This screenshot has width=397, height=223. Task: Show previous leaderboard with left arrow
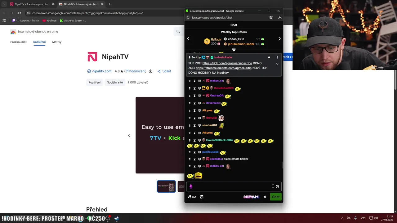pyautogui.click(x=188, y=39)
